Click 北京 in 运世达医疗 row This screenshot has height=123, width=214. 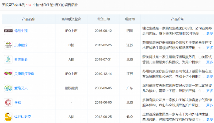coord(130,117)
